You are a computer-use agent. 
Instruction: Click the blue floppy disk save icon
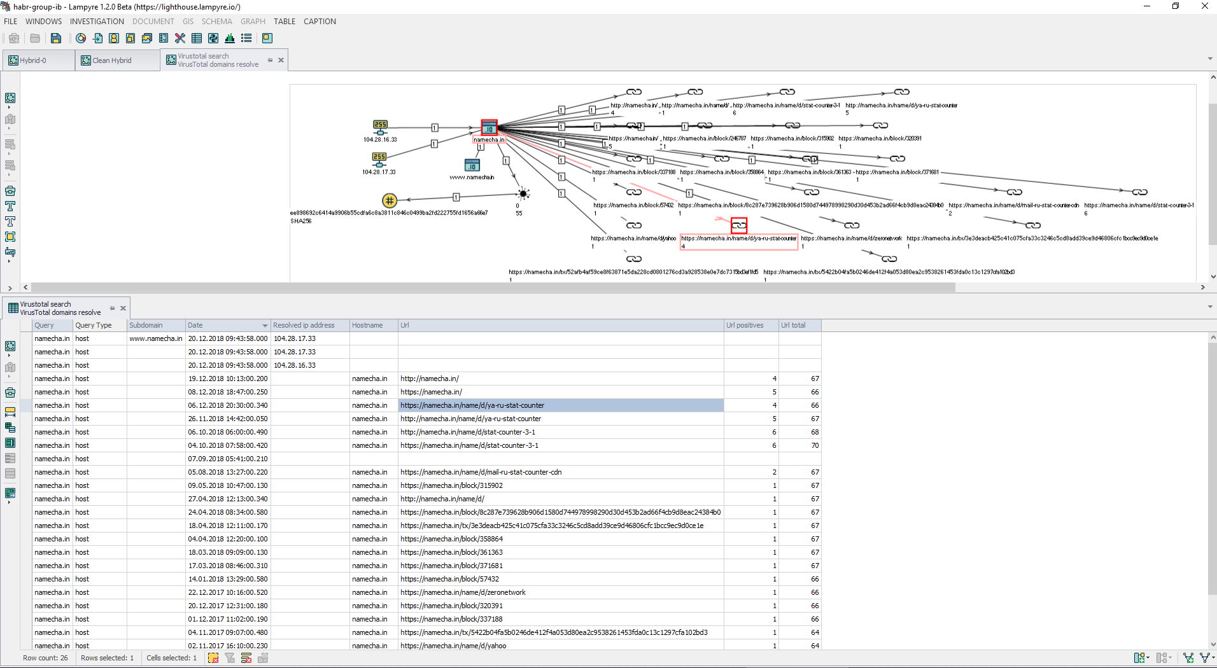[56, 38]
